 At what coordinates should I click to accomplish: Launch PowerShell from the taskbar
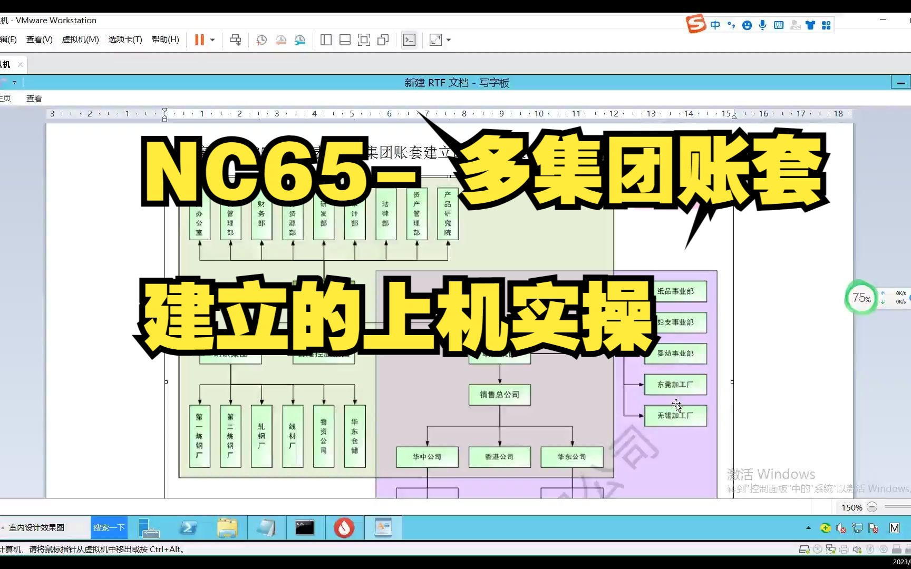188,527
